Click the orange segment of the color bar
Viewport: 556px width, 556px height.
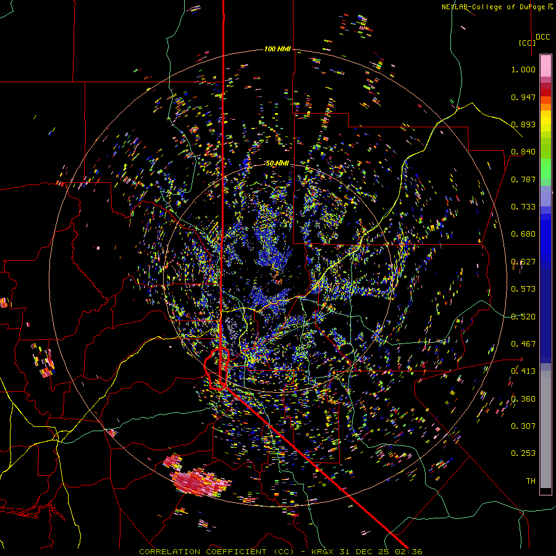point(545,104)
